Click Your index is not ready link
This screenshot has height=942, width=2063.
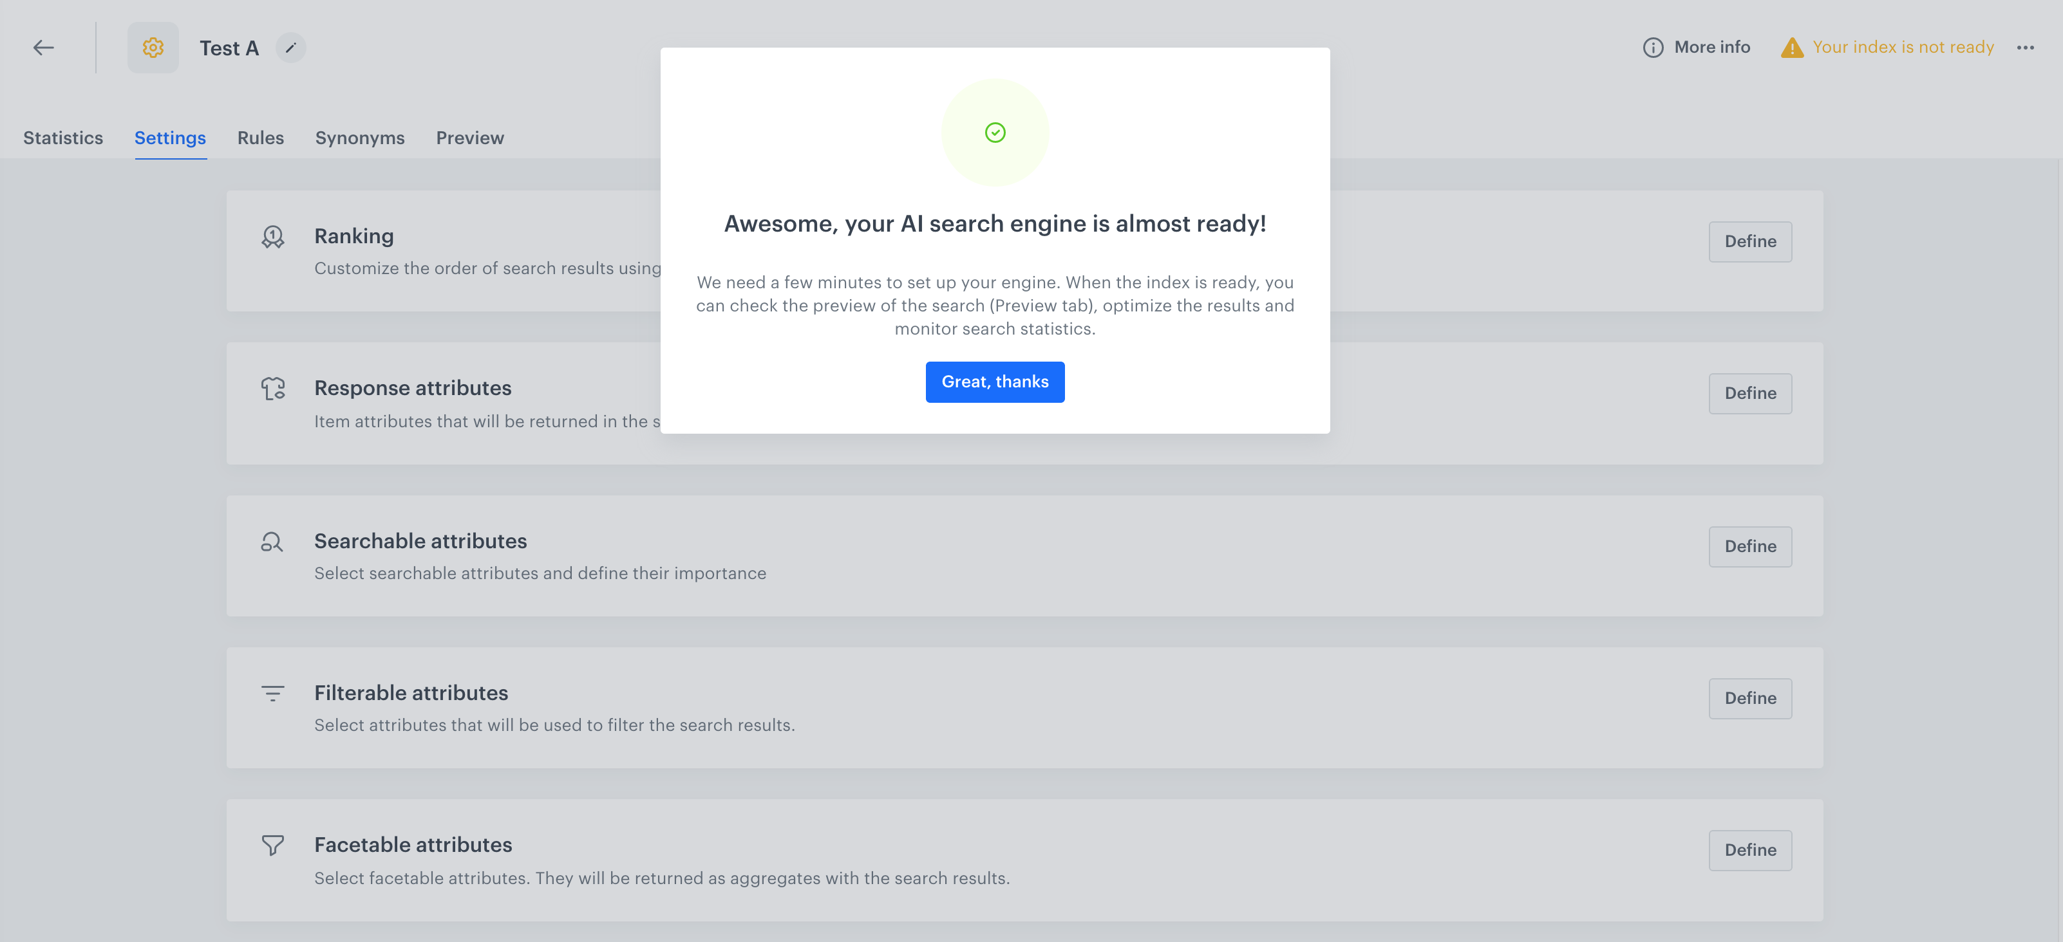tap(1903, 47)
